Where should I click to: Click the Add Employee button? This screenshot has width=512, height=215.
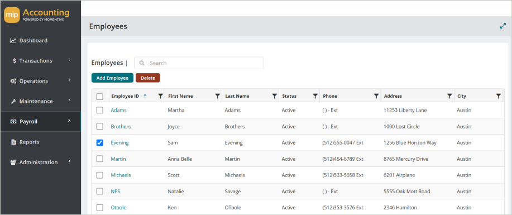tap(112, 78)
